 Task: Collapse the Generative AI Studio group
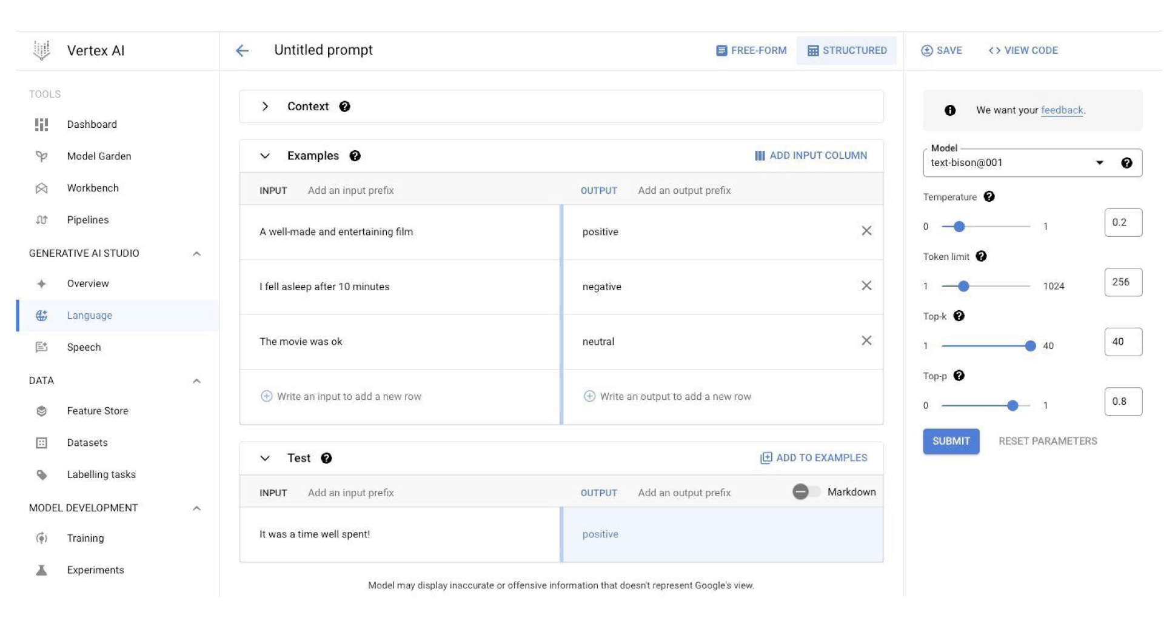pos(196,254)
